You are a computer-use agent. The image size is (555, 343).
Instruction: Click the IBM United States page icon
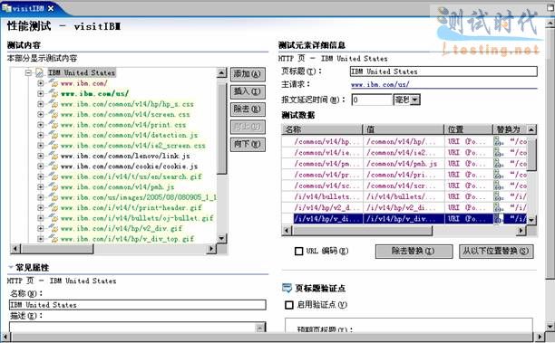click(x=40, y=72)
